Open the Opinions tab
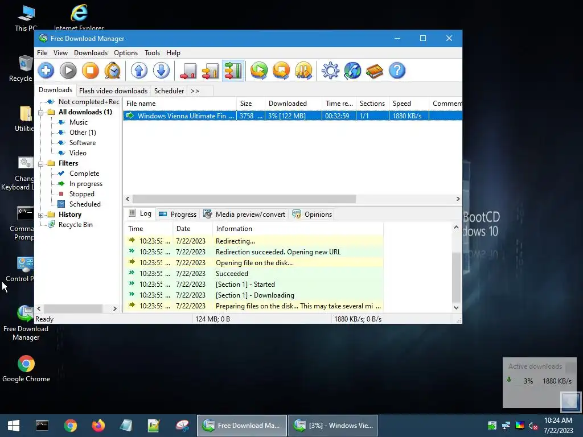Viewport: 583px width, 437px height. (x=312, y=215)
